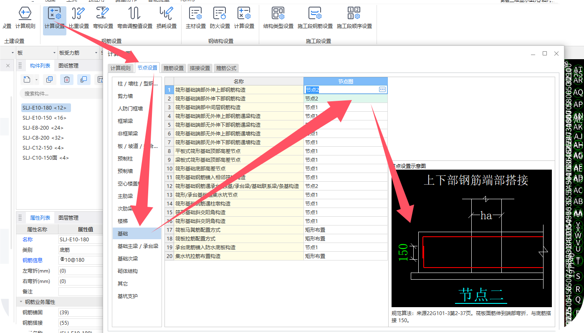This screenshot has height=333, width=584.
Task: Open 施工段钢筋设置 in the ribbon
Action: click(x=315, y=18)
